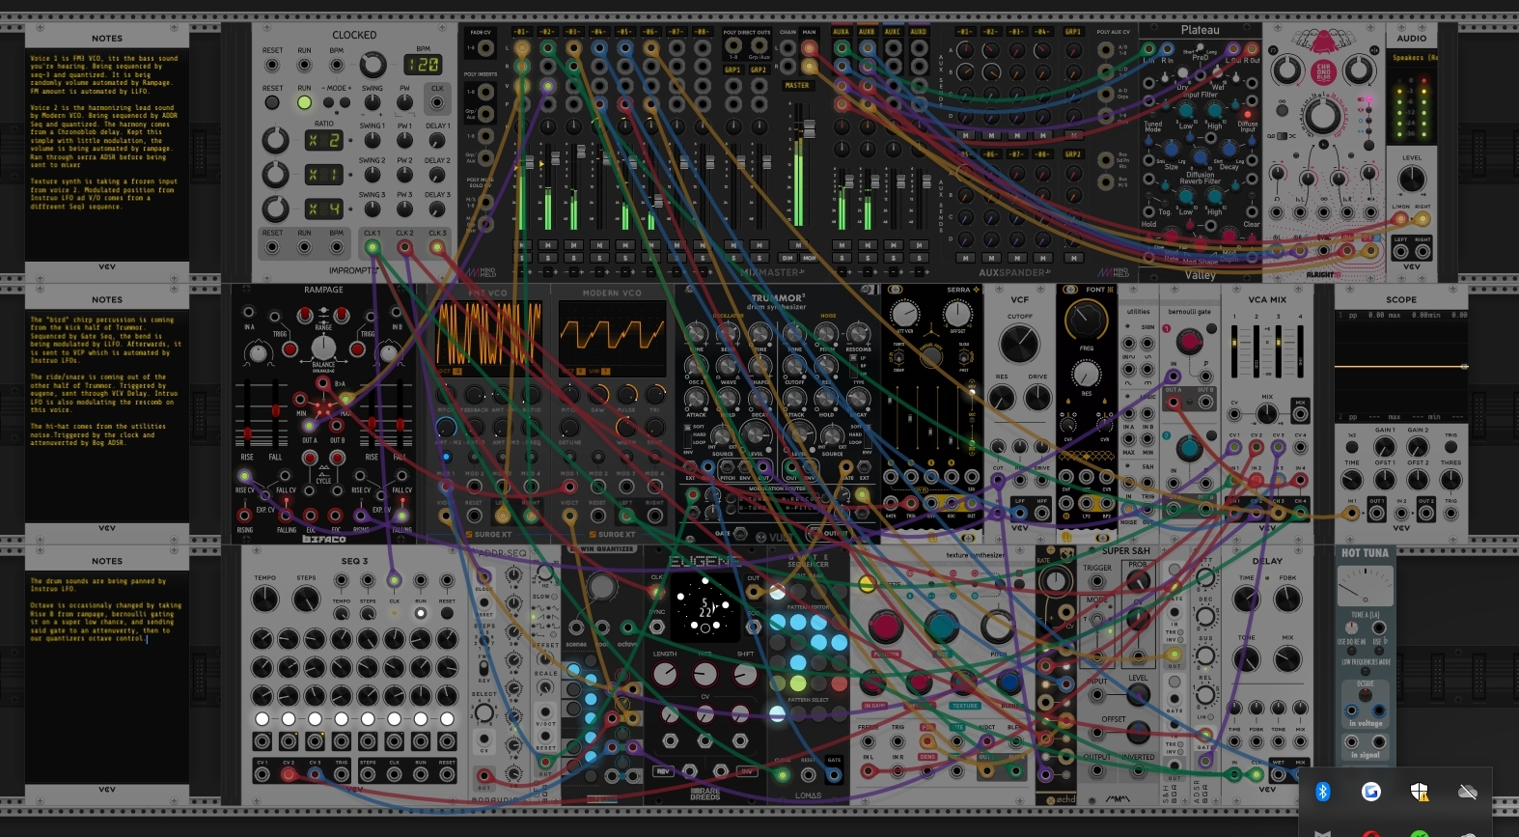Viewport: 1519px width, 837px height.
Task: Click the channel 1 fader on VCA MIX
Action: (1234, 352)
